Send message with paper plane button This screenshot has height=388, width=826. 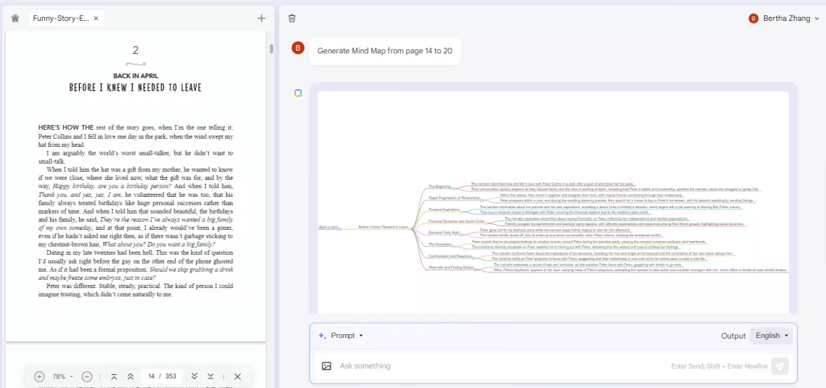tap(779, 366)
